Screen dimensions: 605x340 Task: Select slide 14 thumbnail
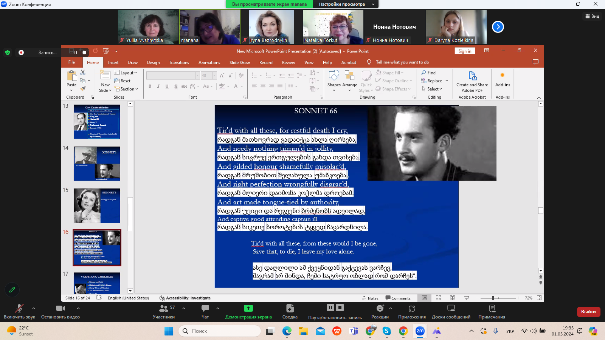pos(97,164)
